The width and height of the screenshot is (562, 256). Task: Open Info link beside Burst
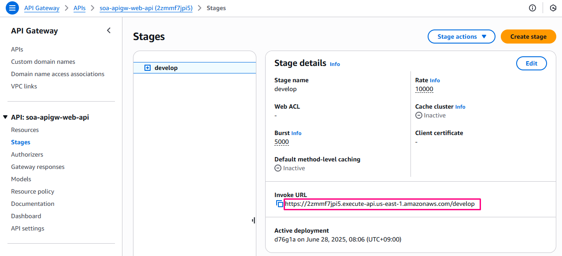tap(296, 133)
